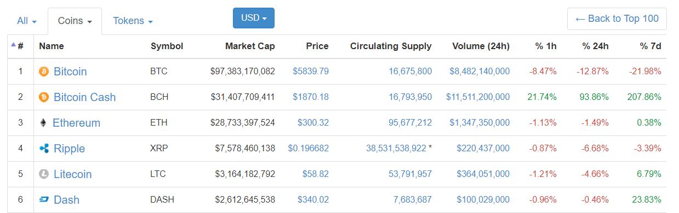
Task: Click the Ethereum diamond logo icon
Action: (x=43, y=123)
